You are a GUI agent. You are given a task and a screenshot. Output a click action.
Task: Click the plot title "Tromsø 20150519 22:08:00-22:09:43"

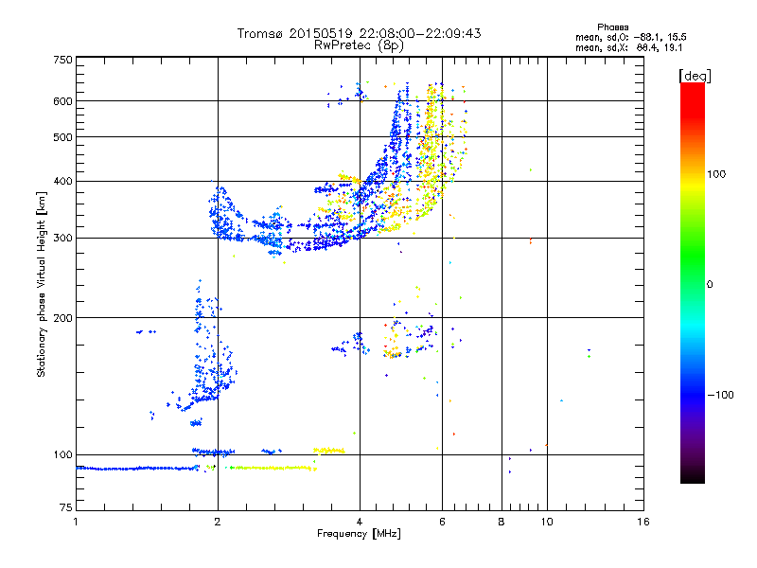click(x=359, y=33)
